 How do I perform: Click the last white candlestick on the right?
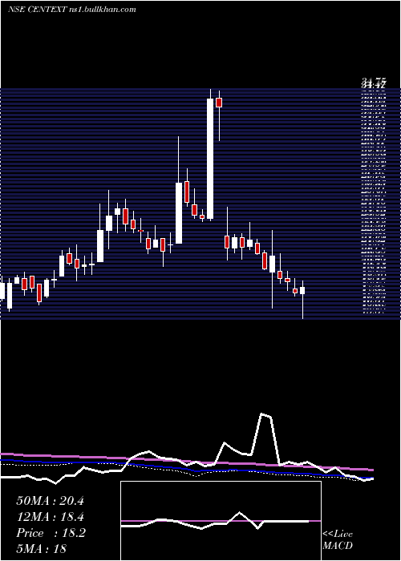pyautogui.click(x=302, y=290)
